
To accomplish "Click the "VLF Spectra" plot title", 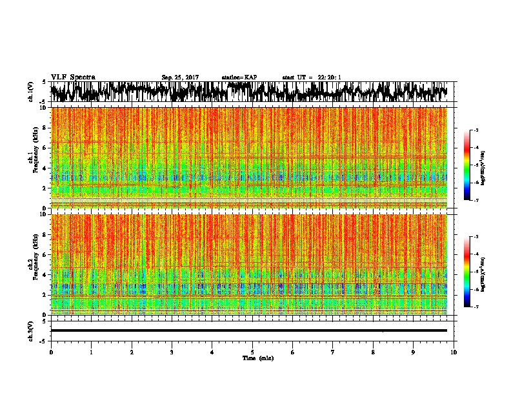I will pos(73,77).
